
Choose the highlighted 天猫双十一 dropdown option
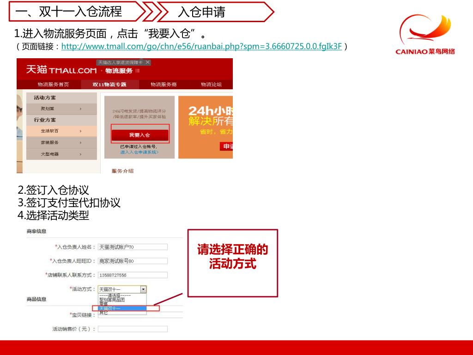(122, 308)
